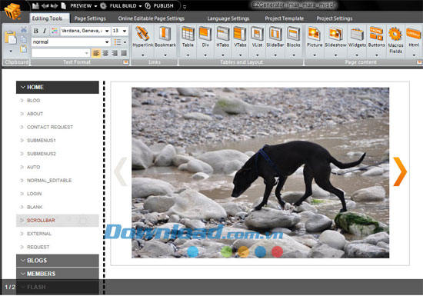Switch to the Page Settings tab

(x=90, y=18)
